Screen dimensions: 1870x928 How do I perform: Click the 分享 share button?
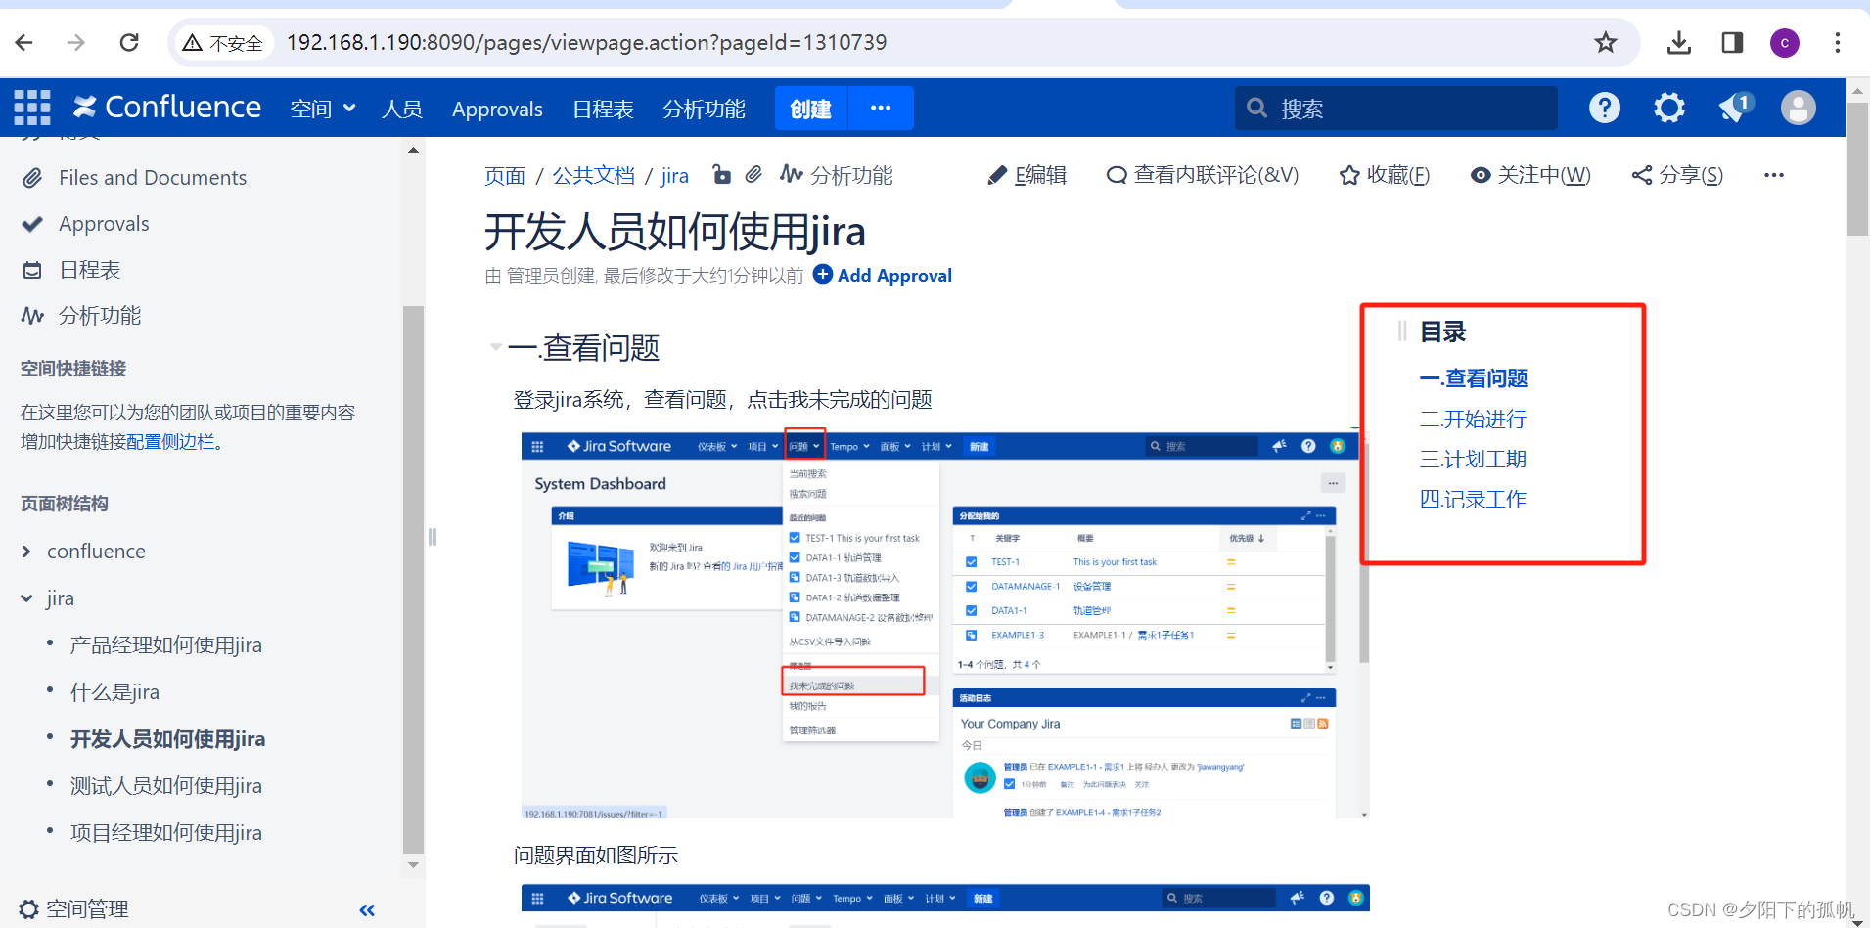[1677, 175]
